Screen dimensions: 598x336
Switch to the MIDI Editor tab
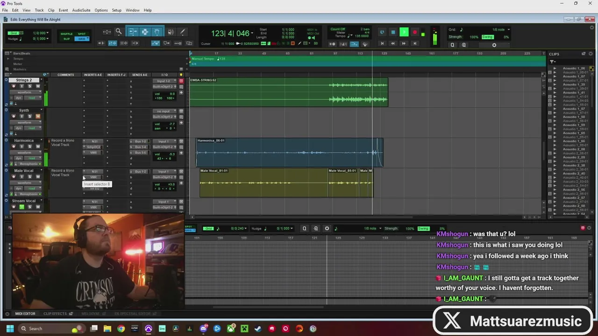25,314
